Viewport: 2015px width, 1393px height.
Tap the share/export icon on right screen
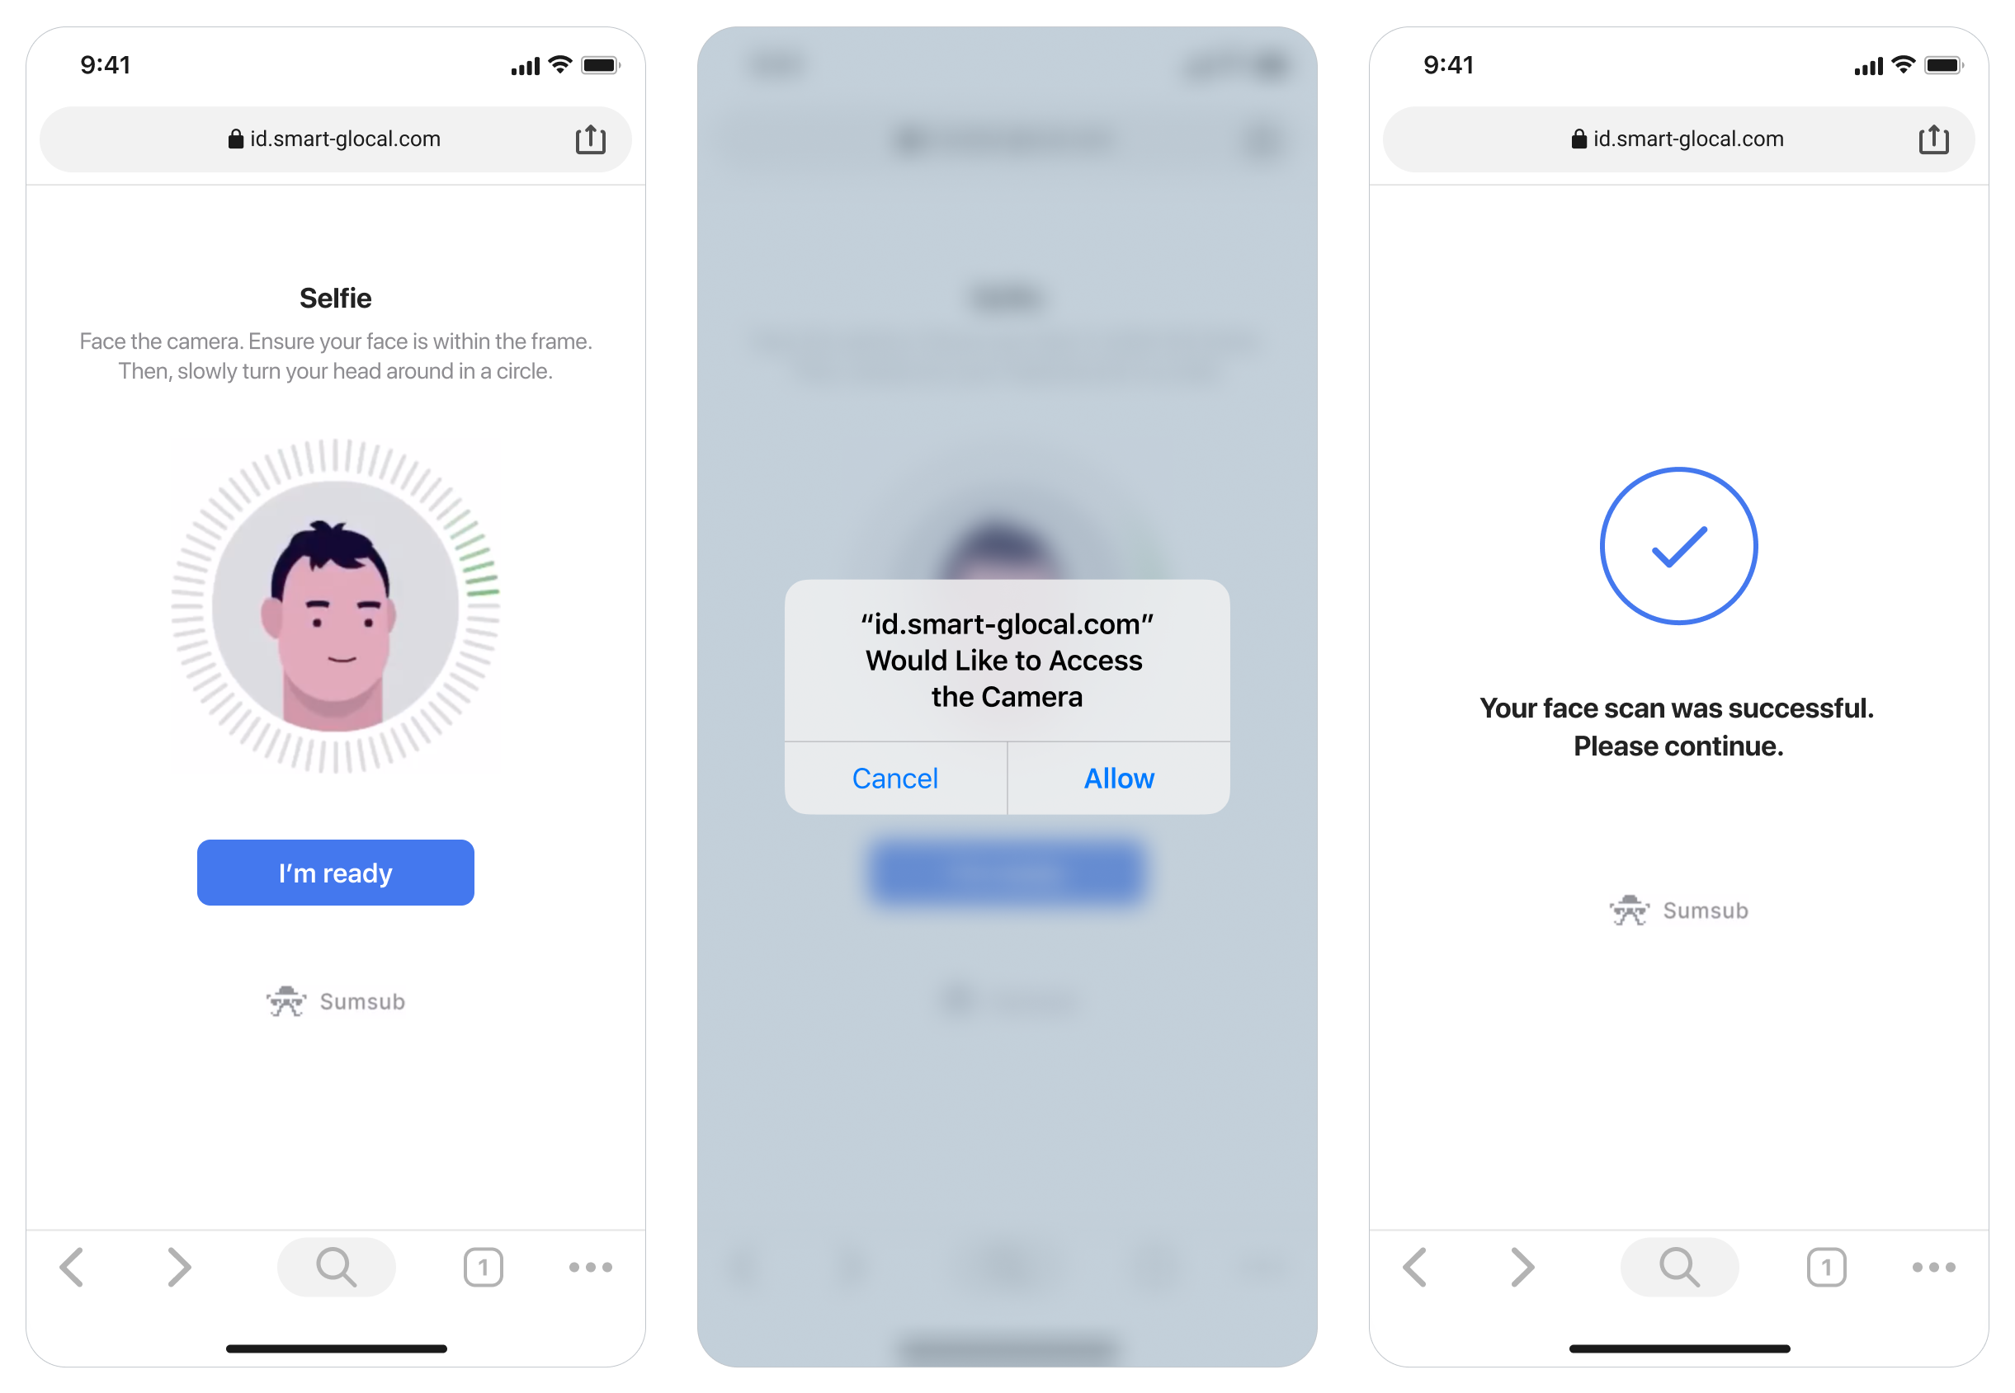coord(1932,139)
